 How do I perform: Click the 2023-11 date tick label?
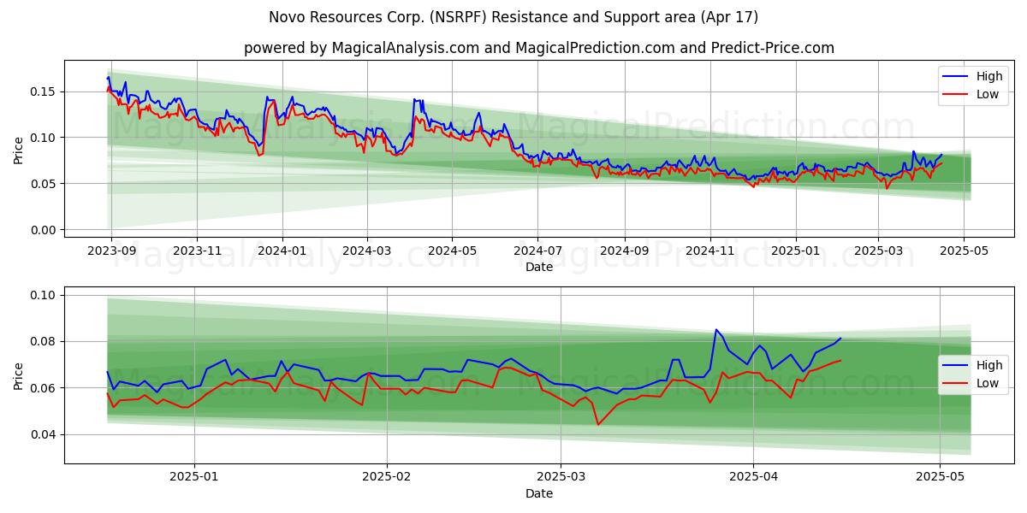197,251
